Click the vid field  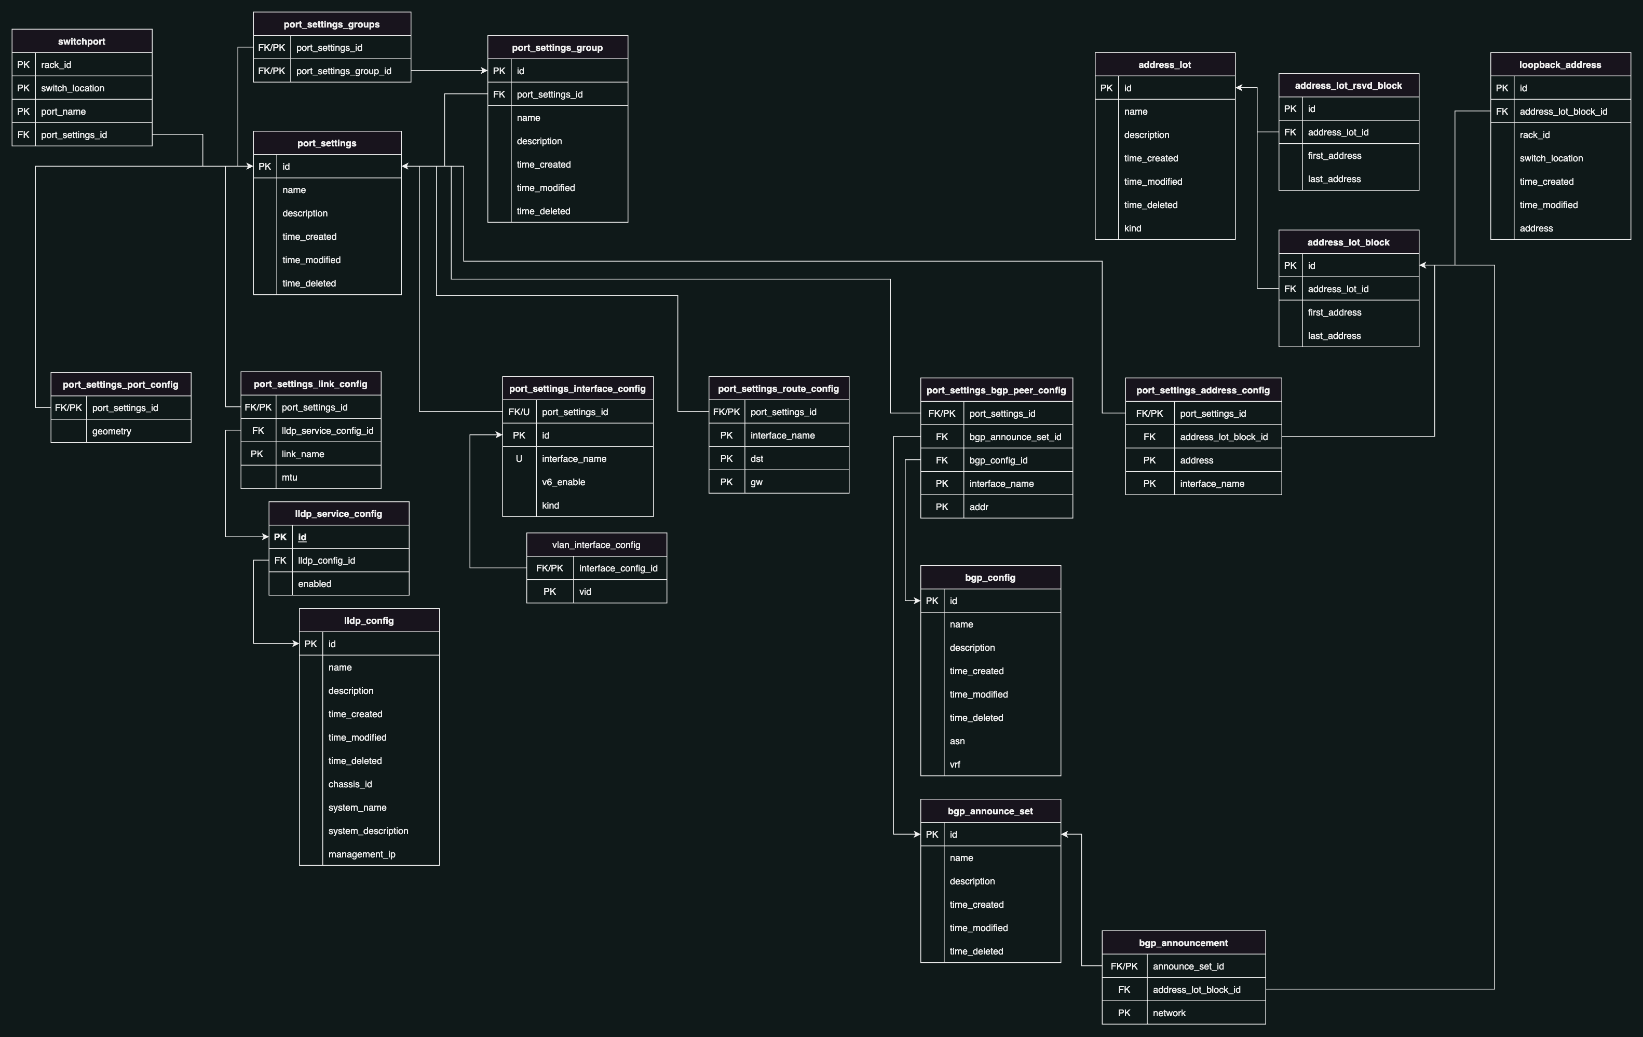(x=596, y=591)
